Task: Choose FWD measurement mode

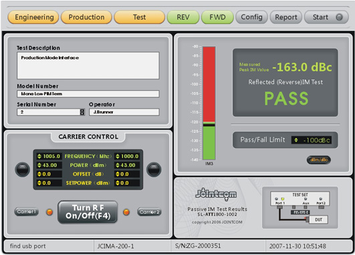Action: (x=217, y=17)
